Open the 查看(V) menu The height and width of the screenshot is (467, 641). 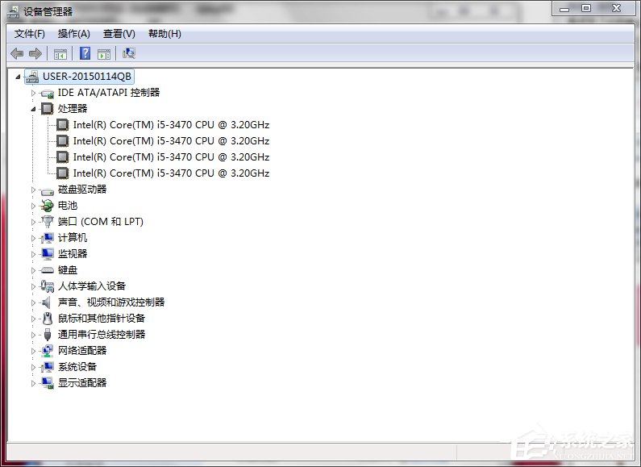tap(119, 34)
